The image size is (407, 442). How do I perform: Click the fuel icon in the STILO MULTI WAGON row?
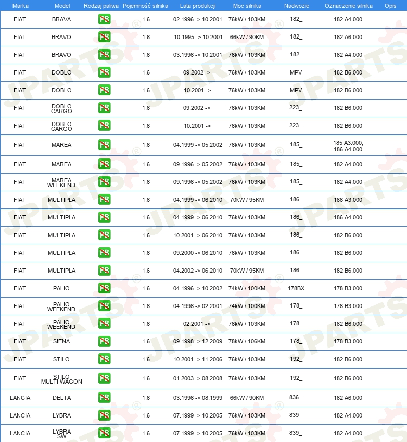click(x=105, y=378)
